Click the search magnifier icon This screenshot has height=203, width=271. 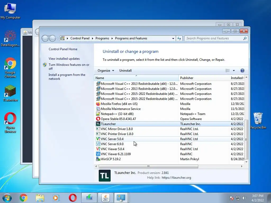pyautogui.click(x=245, y=38)
